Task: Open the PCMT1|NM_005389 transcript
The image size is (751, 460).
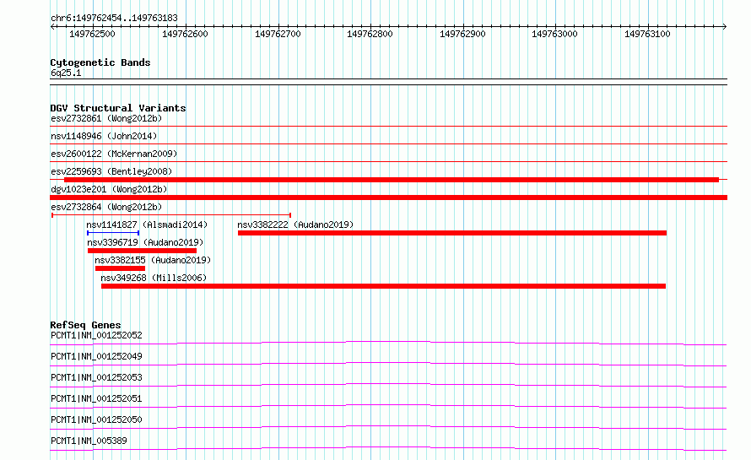Action: 89,441
